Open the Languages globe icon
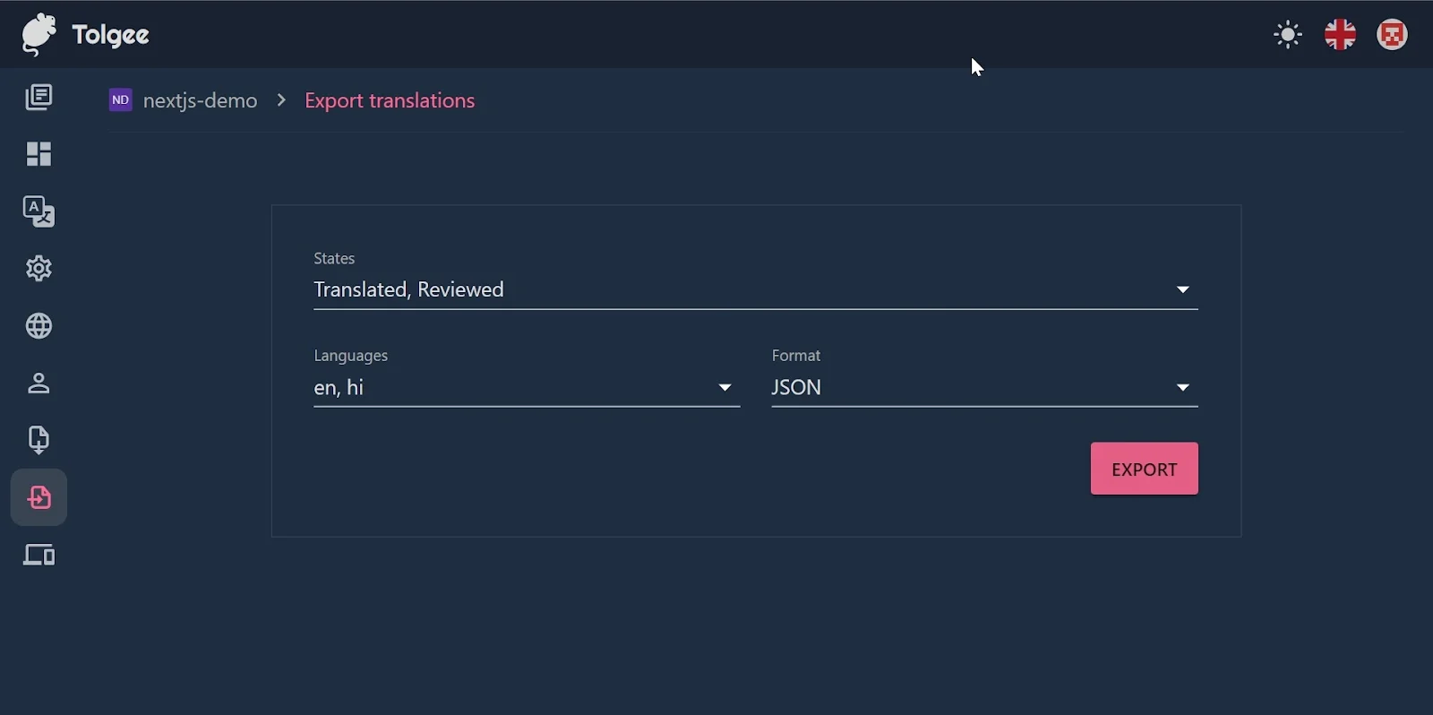1433x715 pixels. [x=39, y=325]
